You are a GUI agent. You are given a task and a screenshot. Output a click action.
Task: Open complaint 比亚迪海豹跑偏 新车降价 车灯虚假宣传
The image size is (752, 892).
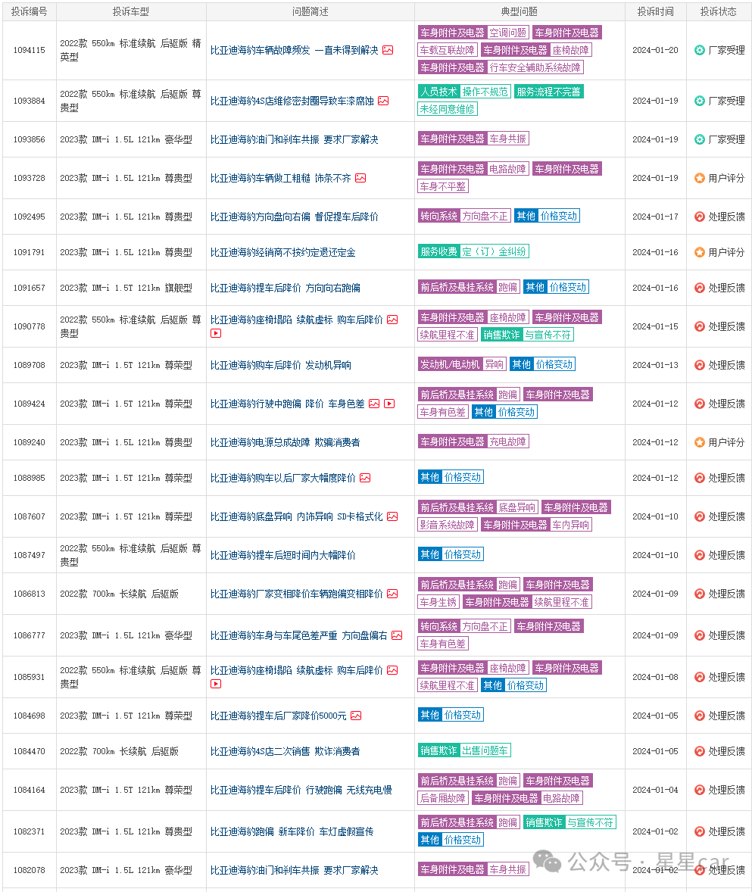(292, 831)
